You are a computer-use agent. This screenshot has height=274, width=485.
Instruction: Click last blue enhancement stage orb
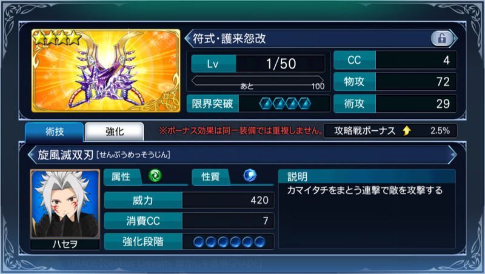(259, 242)
